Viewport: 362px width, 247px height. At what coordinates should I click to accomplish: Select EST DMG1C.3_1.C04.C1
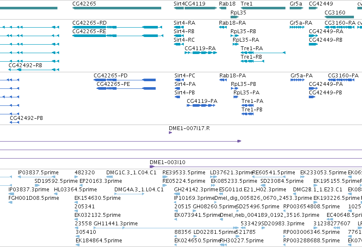(110, 177)
